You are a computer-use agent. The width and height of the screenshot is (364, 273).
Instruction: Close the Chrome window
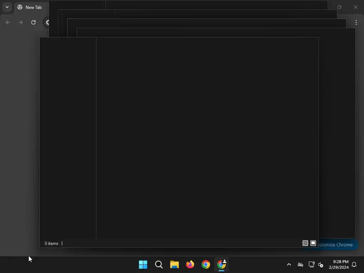pyautogui.click(x=355, y=7)
